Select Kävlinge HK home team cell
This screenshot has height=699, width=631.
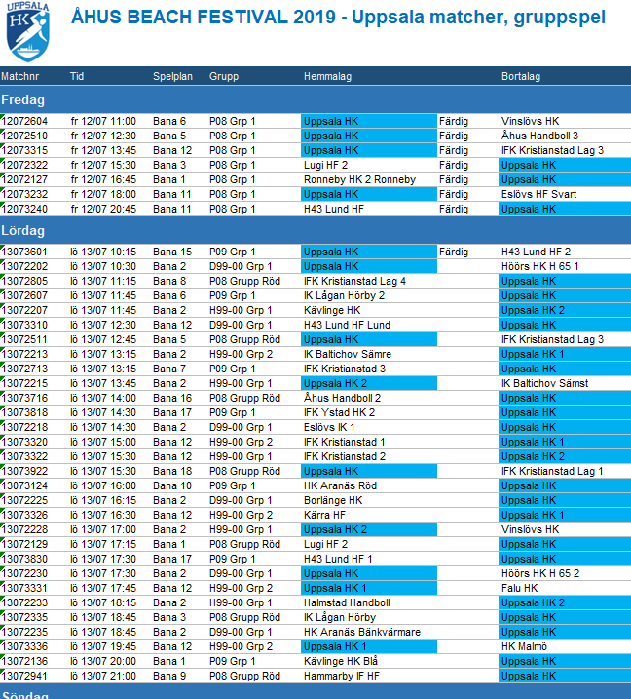click(x=332, y=310)
